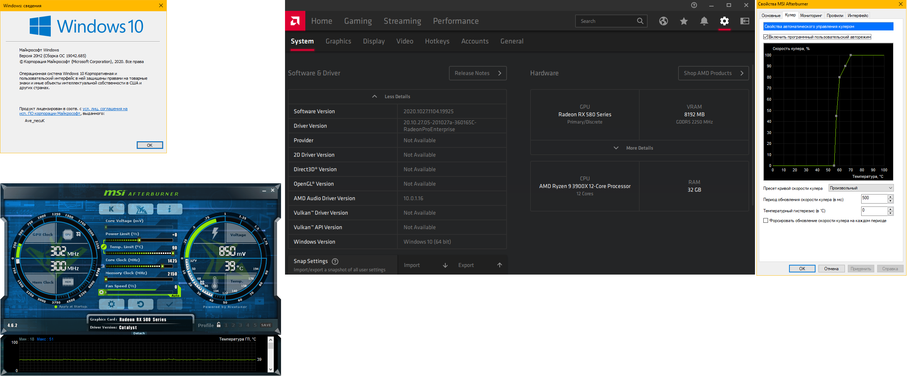Reset Afterburner settings with the circular arrow
The width and height of the screenshot is (908, 376).
point(140,304)
